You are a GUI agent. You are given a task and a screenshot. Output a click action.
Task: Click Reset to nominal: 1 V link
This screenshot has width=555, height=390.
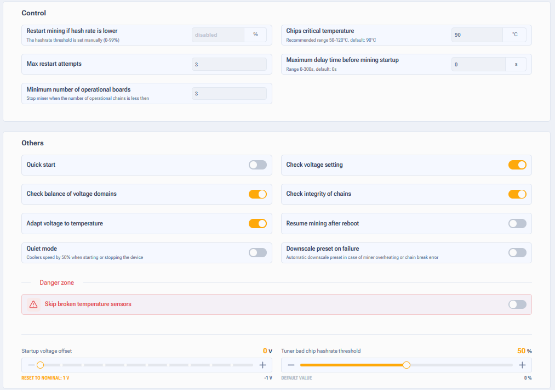(45, 378)
